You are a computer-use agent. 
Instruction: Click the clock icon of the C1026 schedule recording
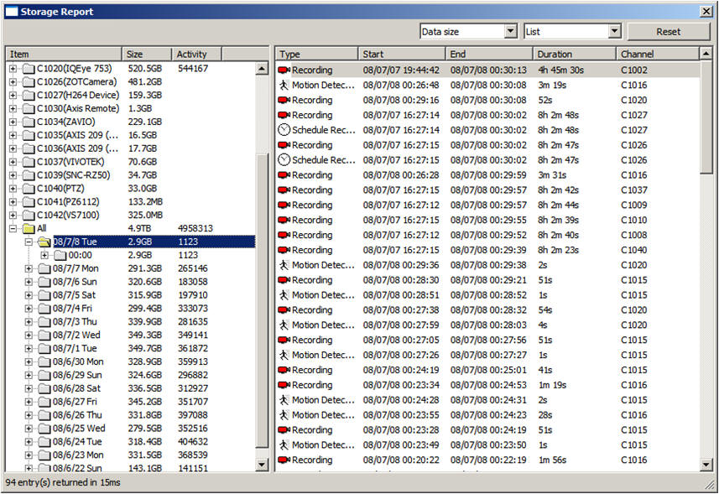coord(284,160)
